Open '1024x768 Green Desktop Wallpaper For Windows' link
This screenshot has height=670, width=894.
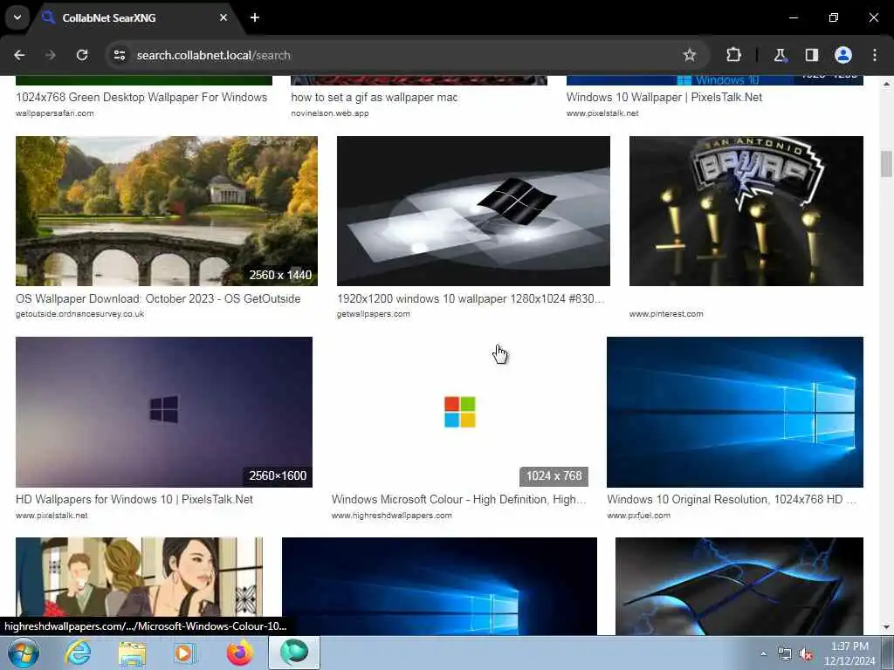[141, 98]
